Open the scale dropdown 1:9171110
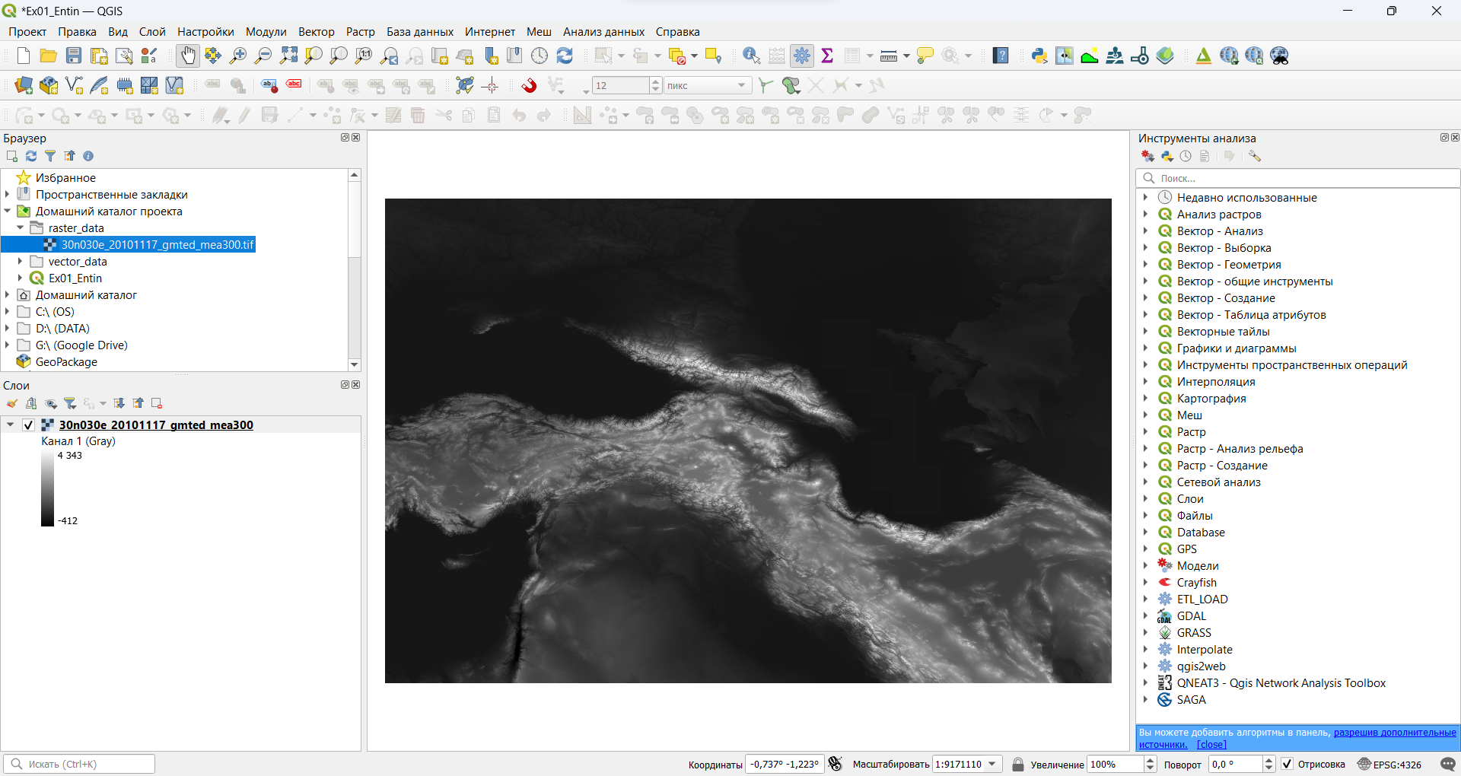The height and width of the screenshot is (776, 1461). point(992,764)
